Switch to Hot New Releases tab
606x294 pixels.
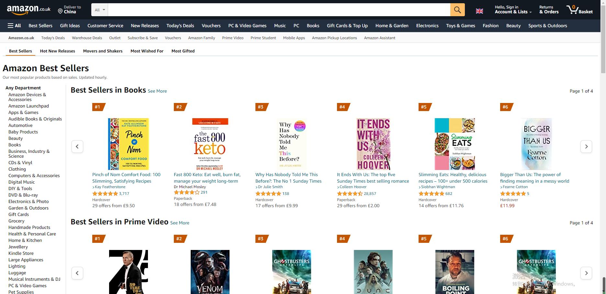pos(57,51)
